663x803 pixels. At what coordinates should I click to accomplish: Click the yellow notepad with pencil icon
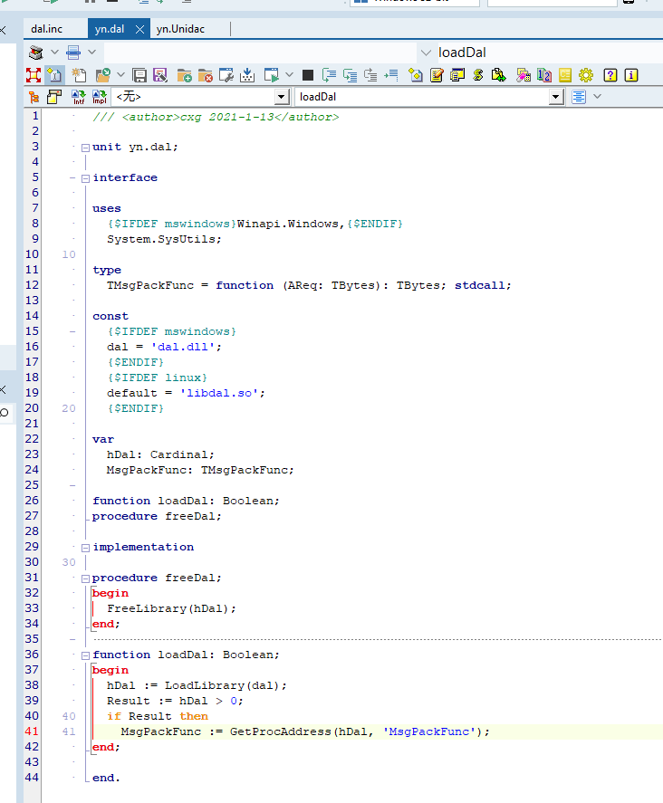(x=437, y=75)
